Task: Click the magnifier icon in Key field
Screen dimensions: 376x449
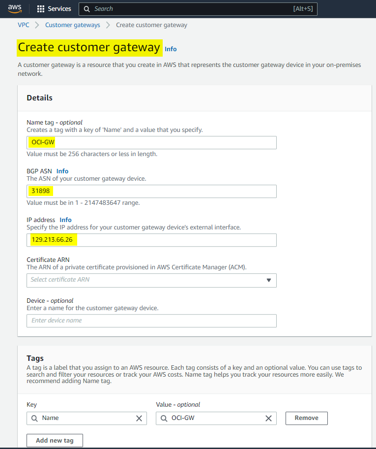Action: pos(34,418)
